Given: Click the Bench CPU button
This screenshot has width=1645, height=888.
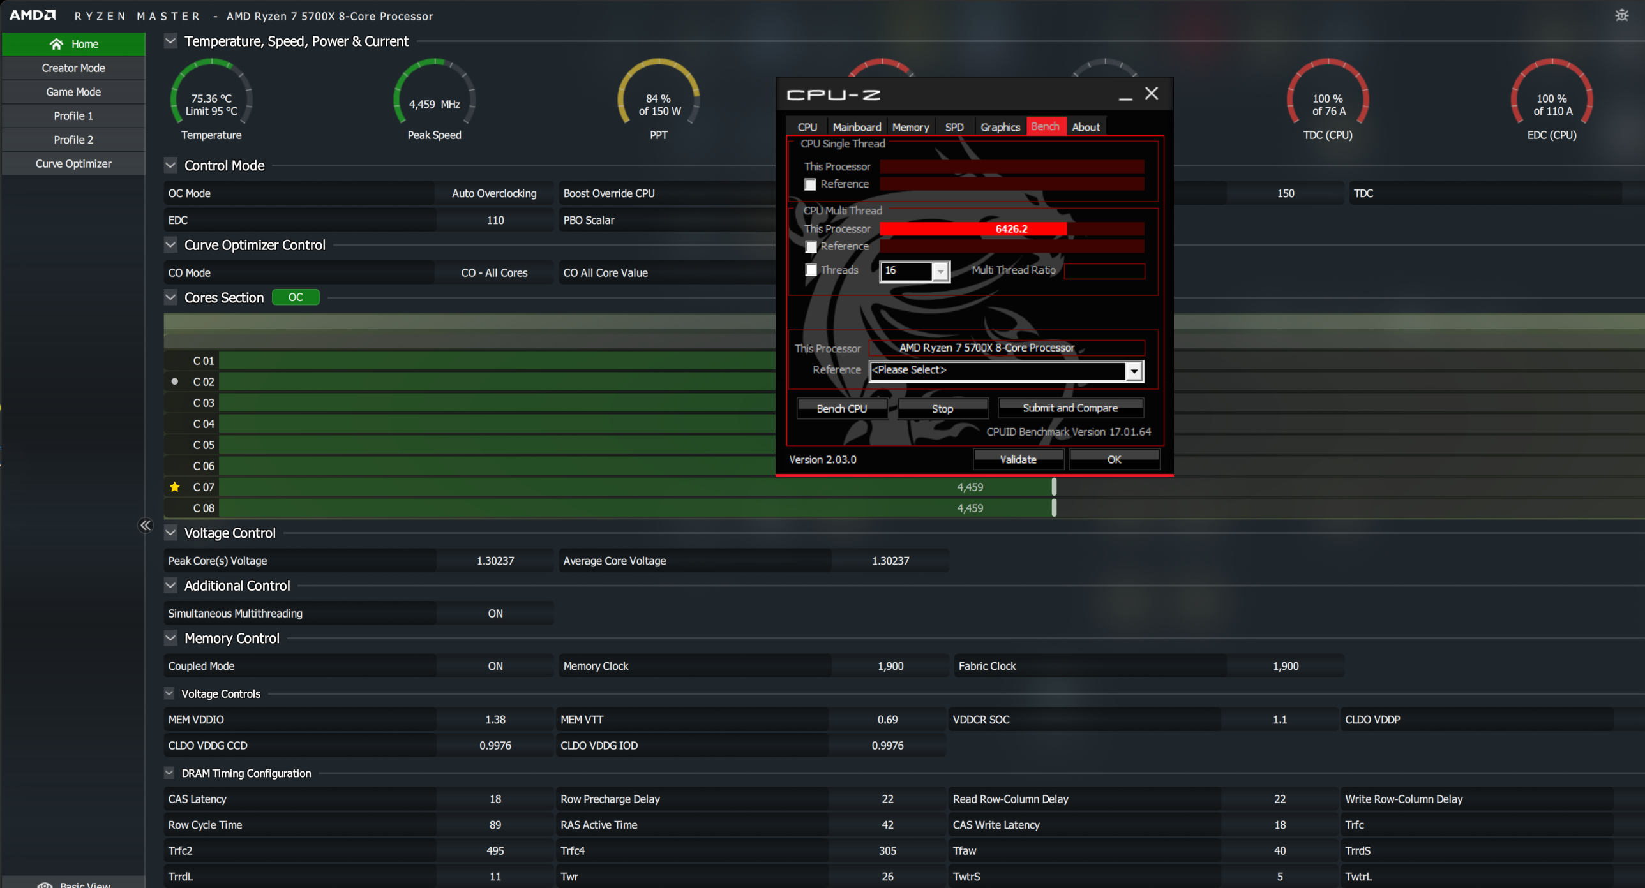Looking at the screenshot, I should pos(842,408).
